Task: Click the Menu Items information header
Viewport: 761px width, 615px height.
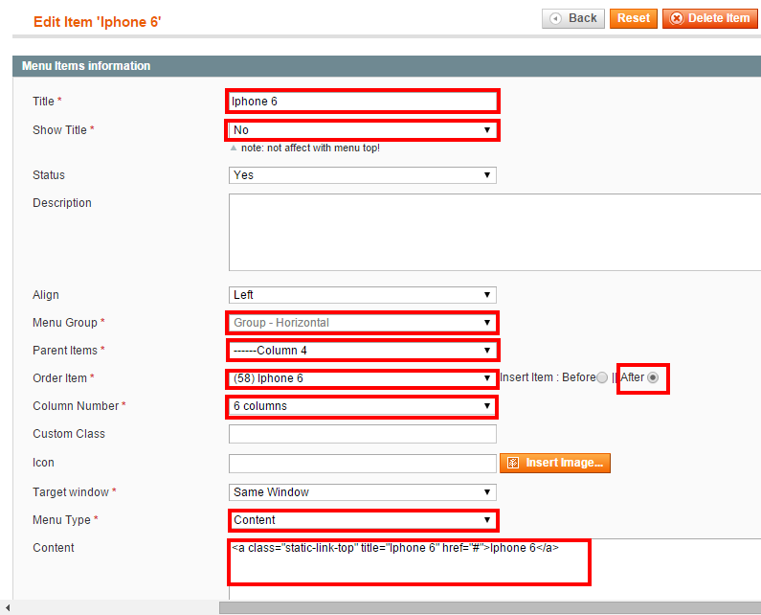Action: pos(387,66)
